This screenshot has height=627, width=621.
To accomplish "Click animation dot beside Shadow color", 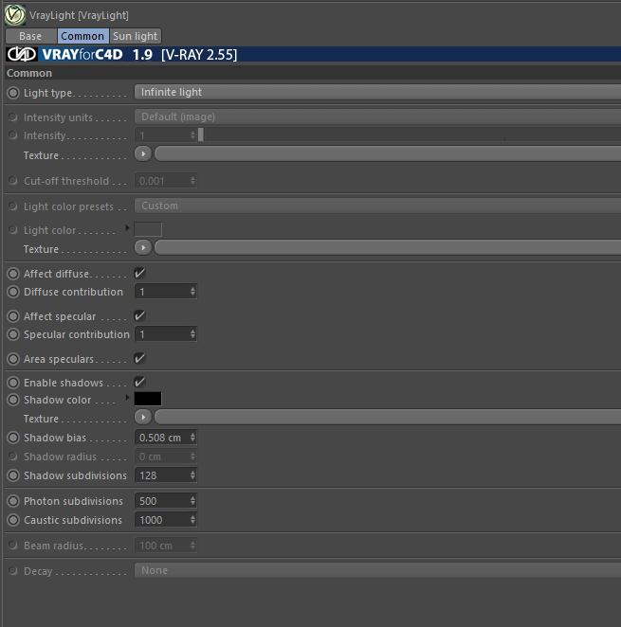I will [x=13, y=400].
